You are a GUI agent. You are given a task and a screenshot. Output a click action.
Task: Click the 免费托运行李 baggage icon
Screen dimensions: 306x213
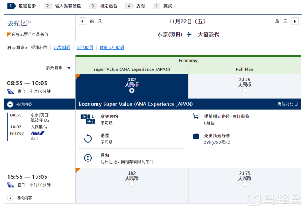[x=196, y=136]
